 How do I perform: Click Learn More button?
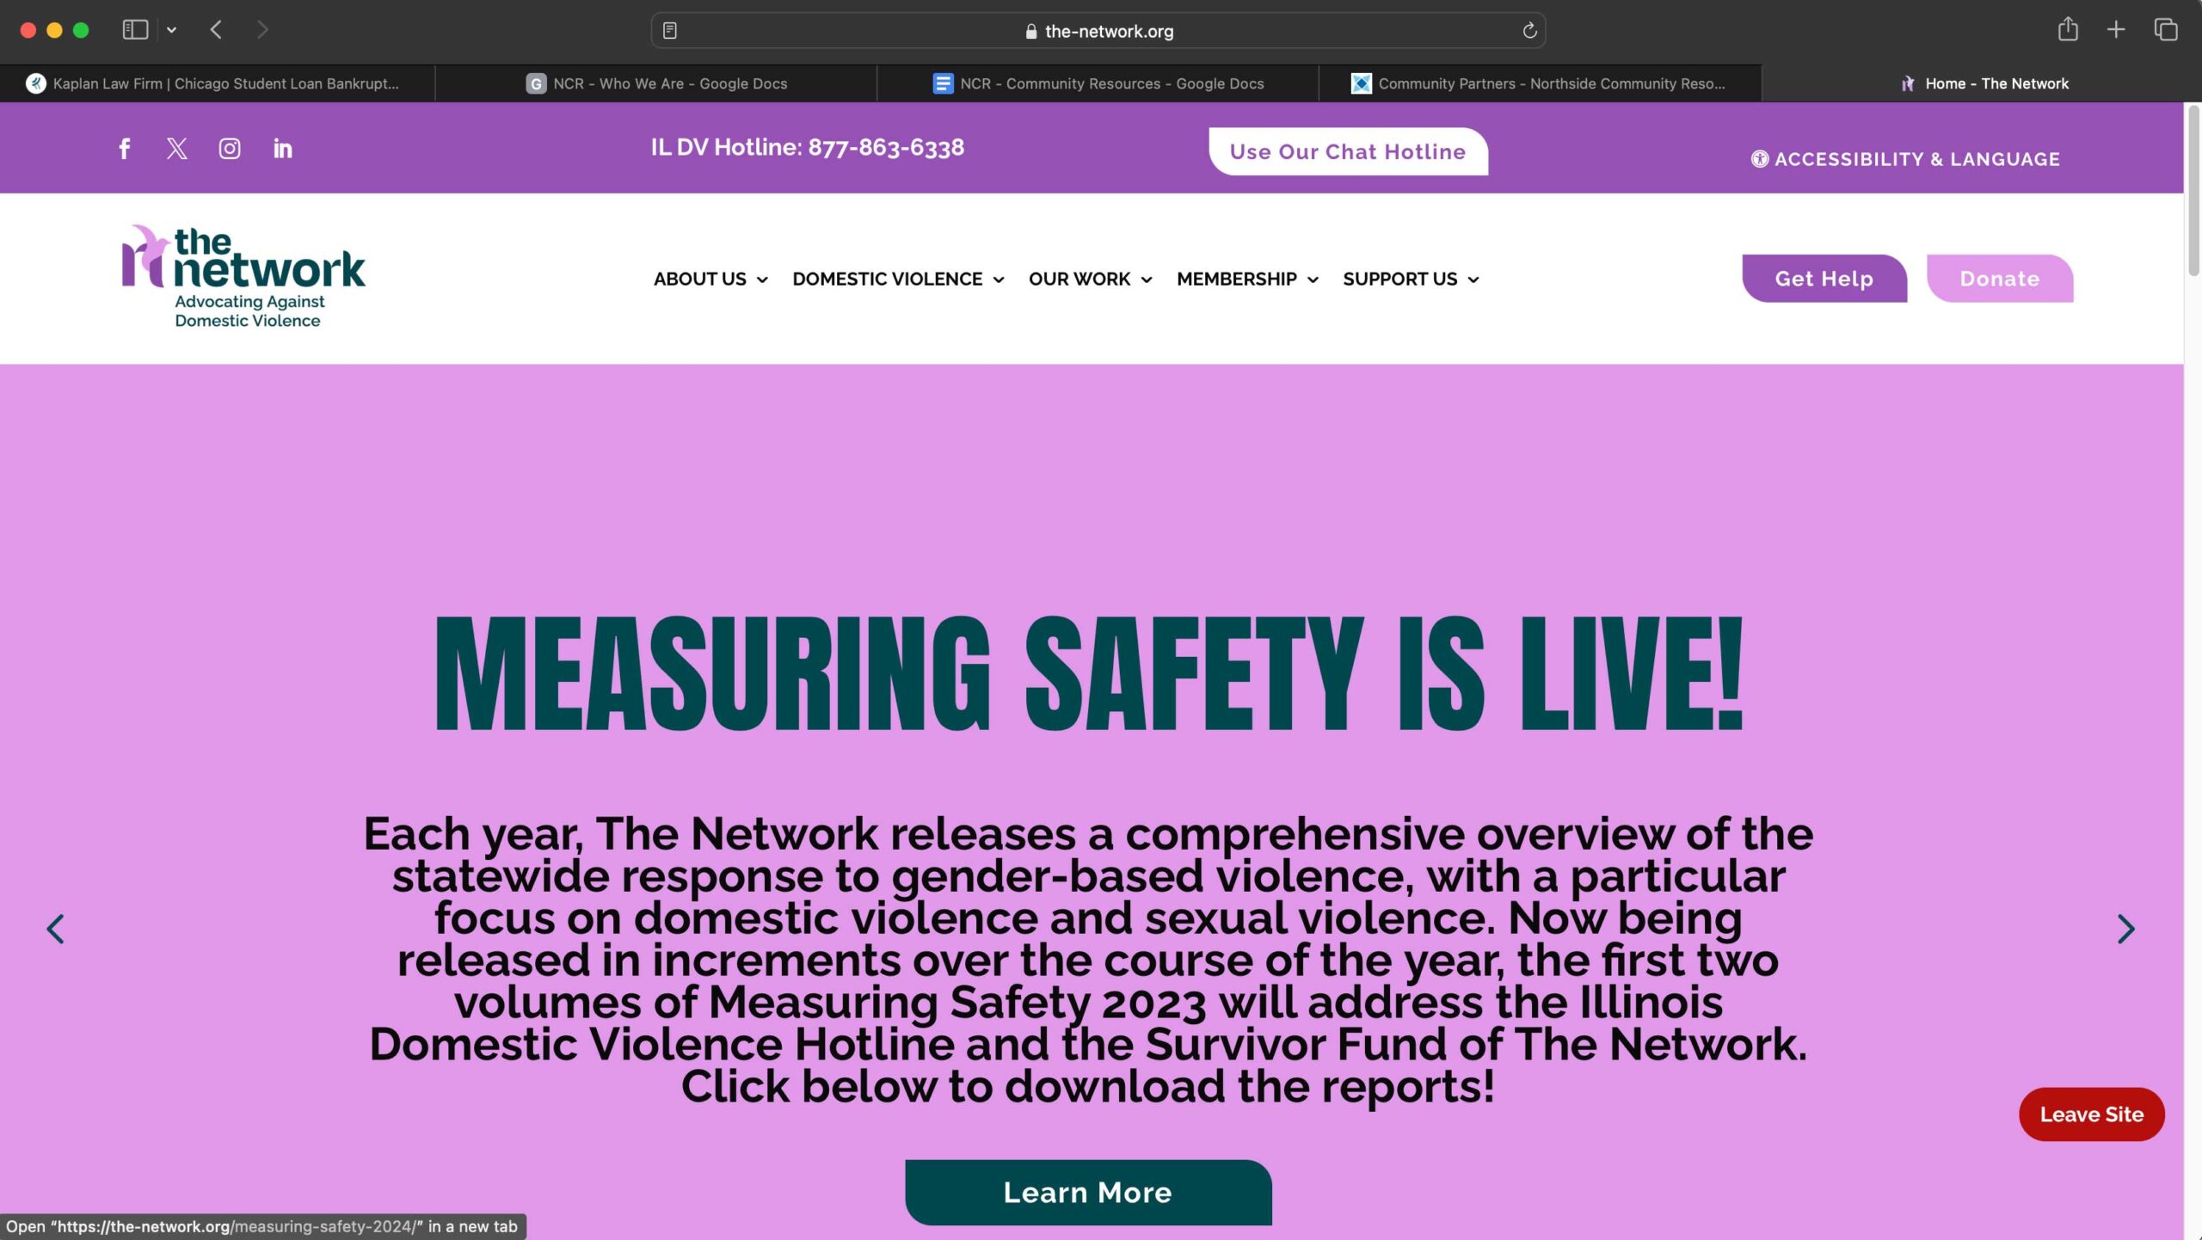(1088, 1193)
